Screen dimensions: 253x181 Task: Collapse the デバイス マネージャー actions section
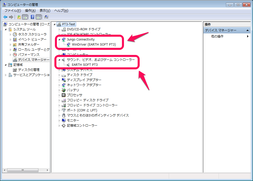247,30
